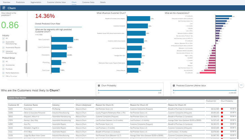This screenshot has width=245, height=139.
Task: Click the Customer Name column header
Action: coord(31,105)
